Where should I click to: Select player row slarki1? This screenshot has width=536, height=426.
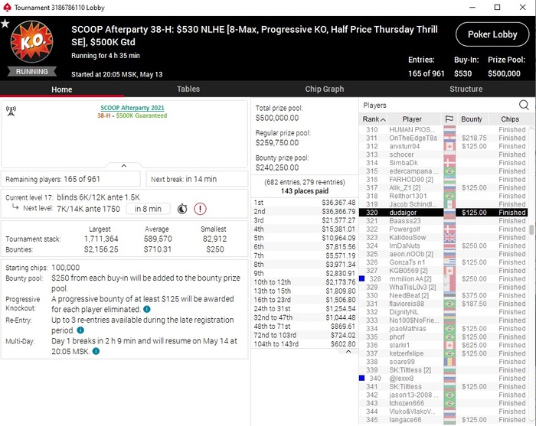pos(443,345)
